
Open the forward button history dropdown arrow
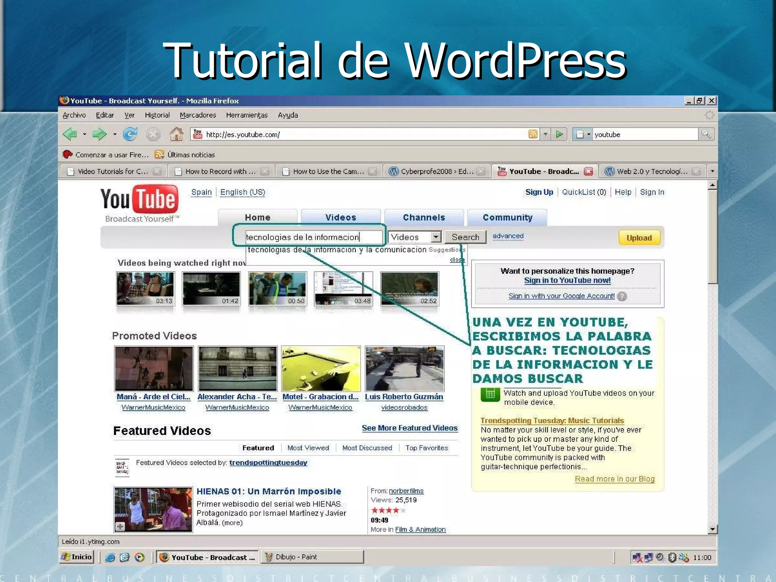pos(114,135)
